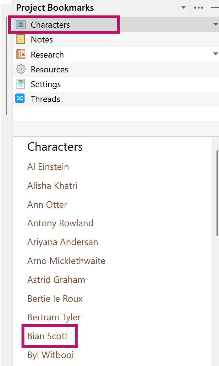Click the Settings landscape image icon
This screenshot has width=219, height=366.
pos(20,84)
